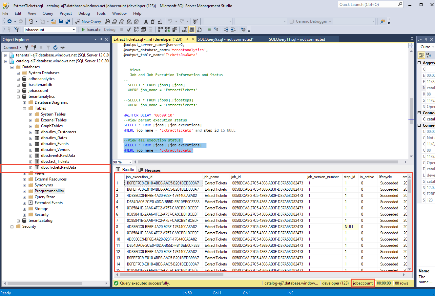Click the Navigate Backward arrow icon

pyautogui.click(x=10, y=21)
